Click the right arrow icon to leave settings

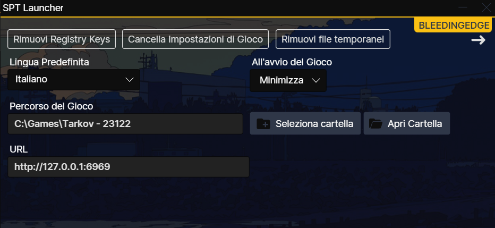pyautogui.click(x=478, y=40)
